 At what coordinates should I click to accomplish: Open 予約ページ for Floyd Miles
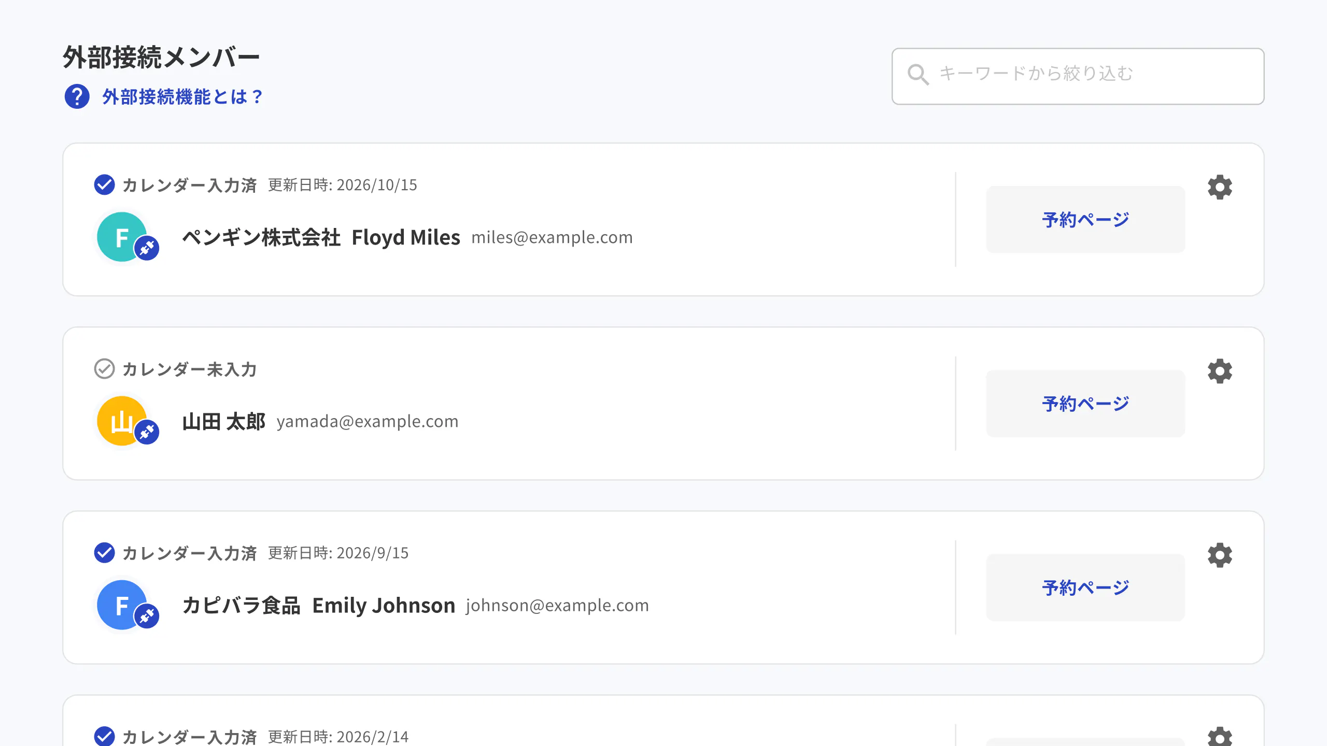coord(1085,220)
